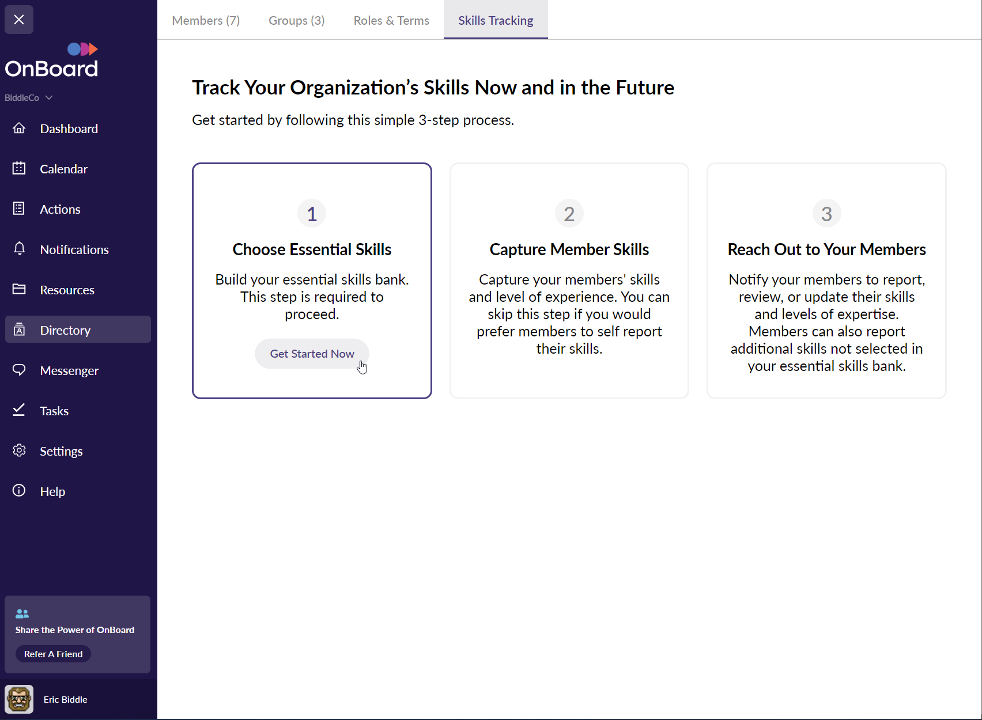
Task: Go to the Roles & Terms tab
Action: click(x=391, y=21)
